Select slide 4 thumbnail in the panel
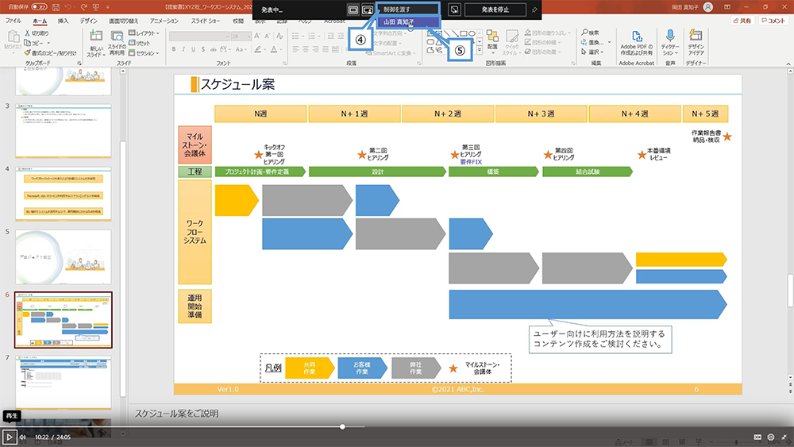 point(64,194)
